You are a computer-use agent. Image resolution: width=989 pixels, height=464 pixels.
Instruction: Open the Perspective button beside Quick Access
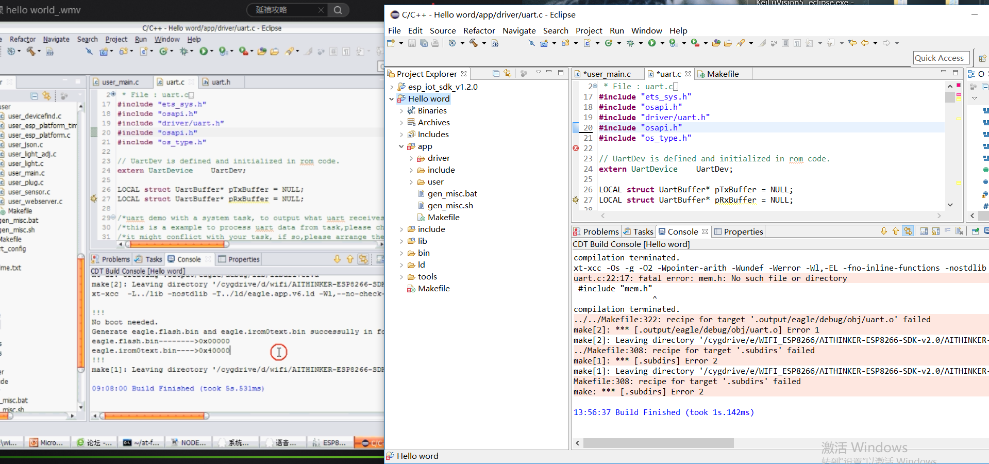982,58
